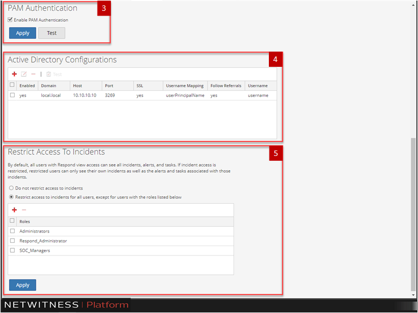
Task: Click the Test button under PAM Authentication
Action: click(52, 33)
